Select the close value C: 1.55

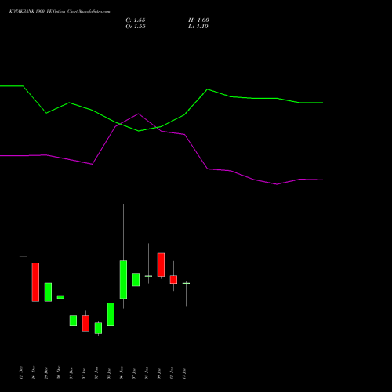136,20
